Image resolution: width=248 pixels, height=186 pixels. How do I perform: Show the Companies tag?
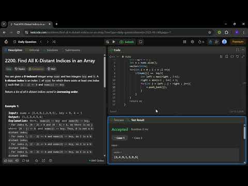[x=36, y=69]
